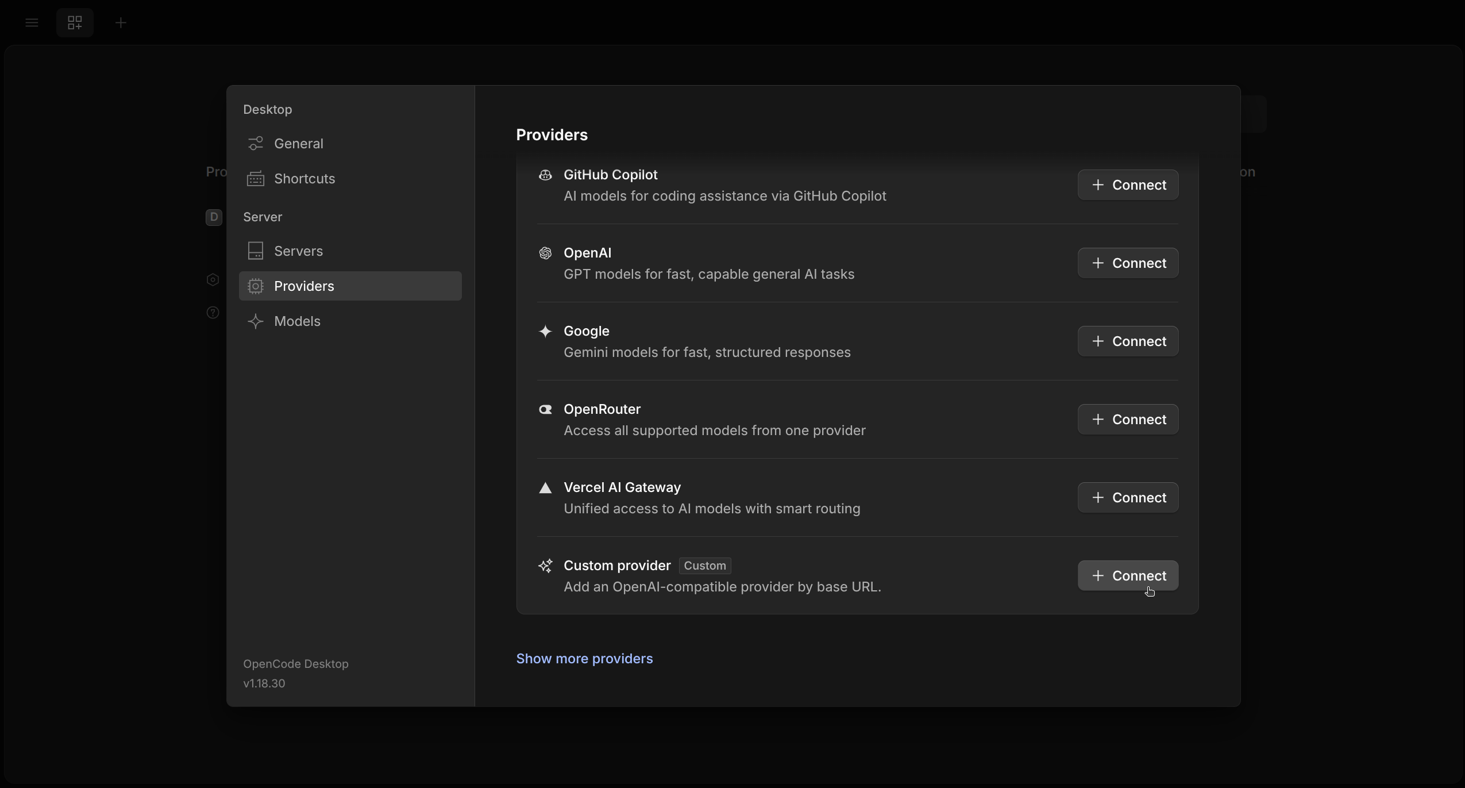Click the Google Gemini star icon
The image size is (1465, 788).
(x=545, y=331)
